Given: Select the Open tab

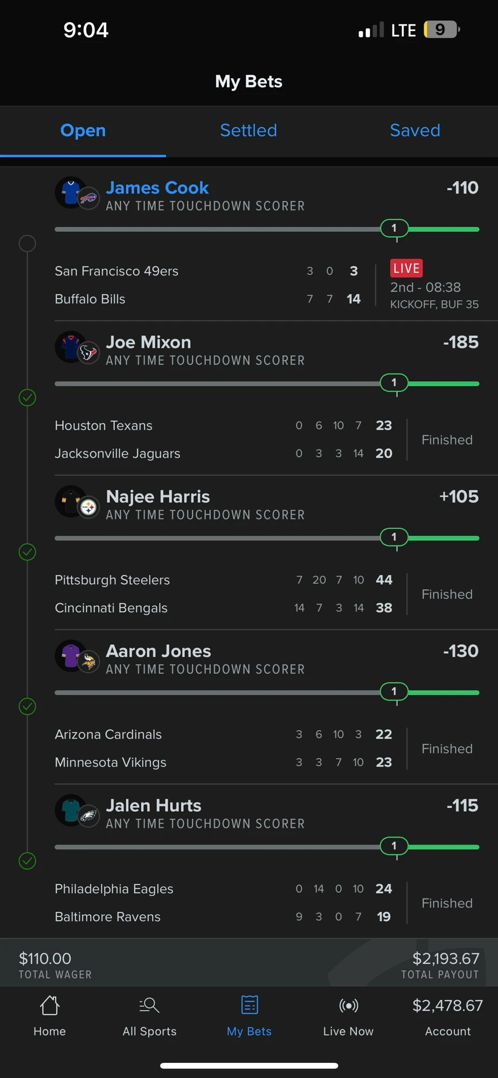Looking at the screenshot, I should [83, 130].
